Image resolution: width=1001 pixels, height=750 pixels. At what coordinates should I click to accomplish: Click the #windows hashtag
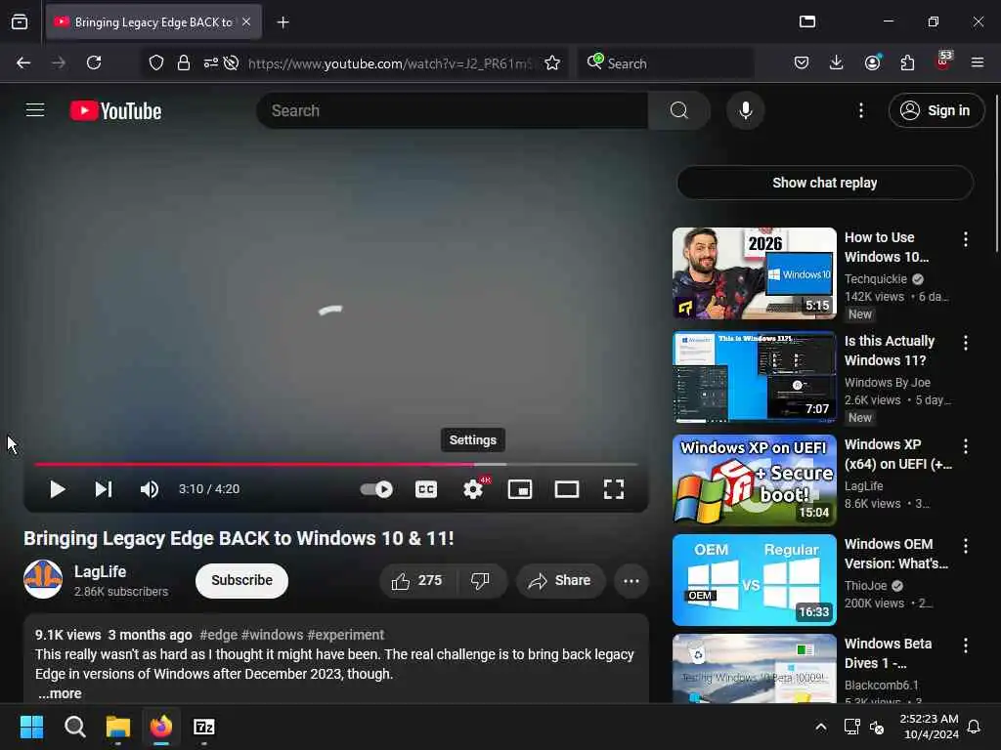tap(273, 635)
